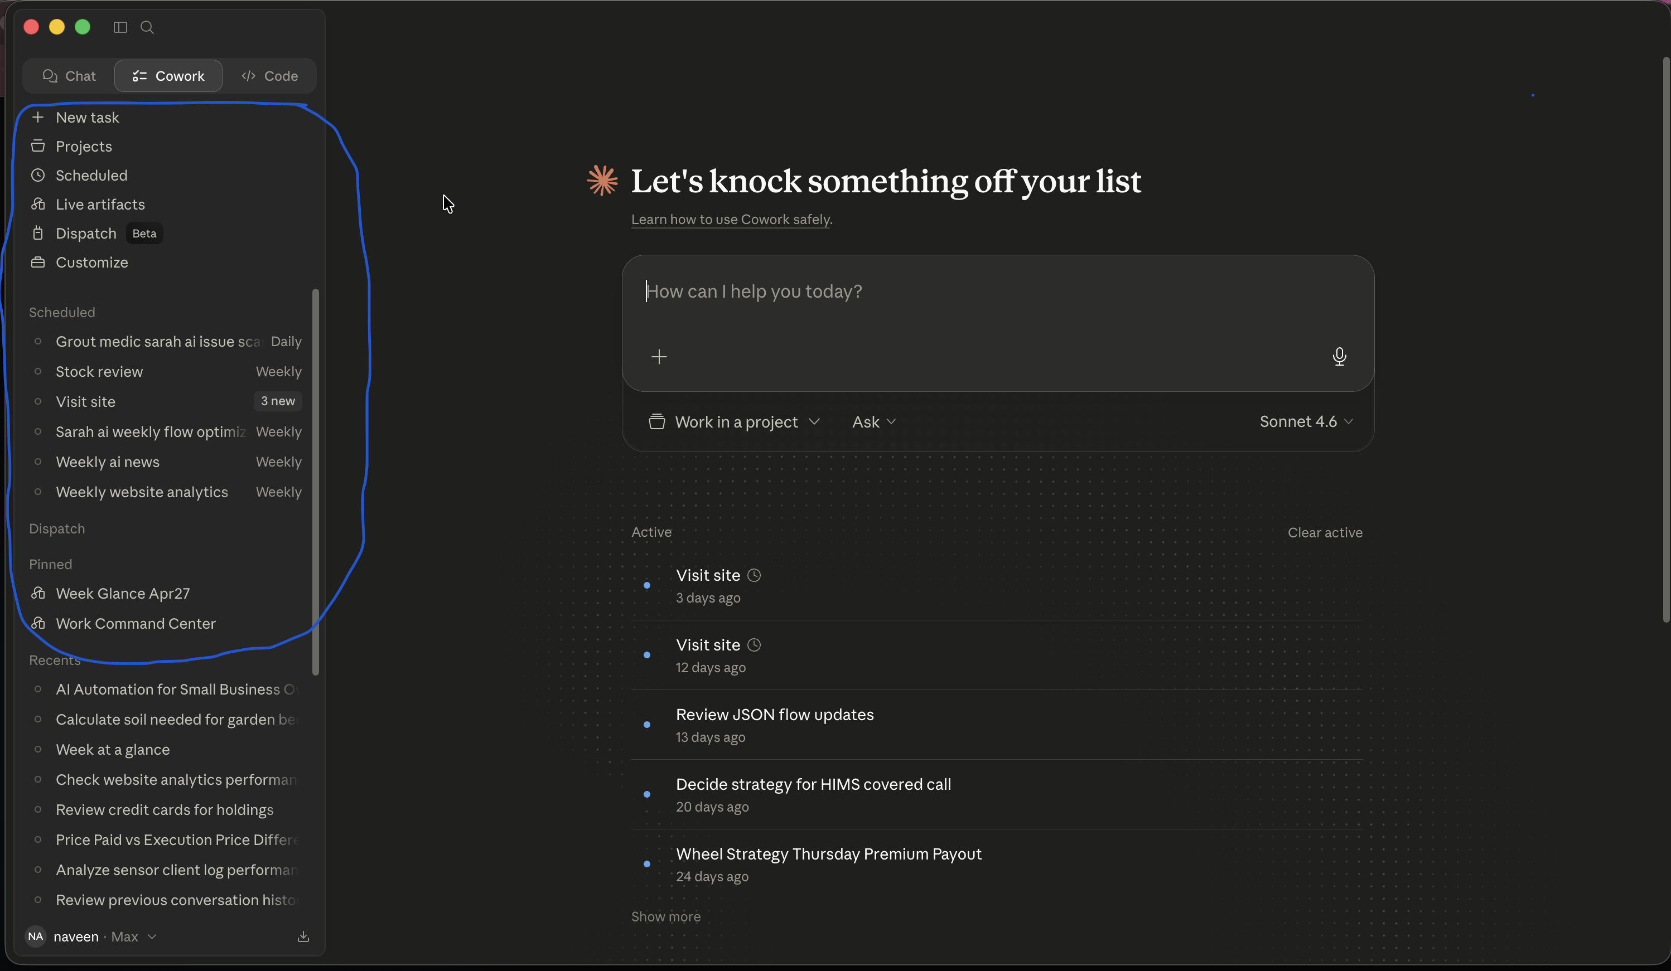Click the Dispatch icon in sidebar
Image resolution: width=1671 pixels, height=971 pixels.
pos(38,234)
